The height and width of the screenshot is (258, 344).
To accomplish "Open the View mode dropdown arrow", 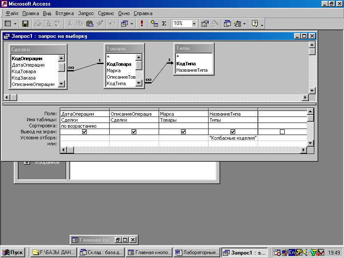I will tap(15, 24).
